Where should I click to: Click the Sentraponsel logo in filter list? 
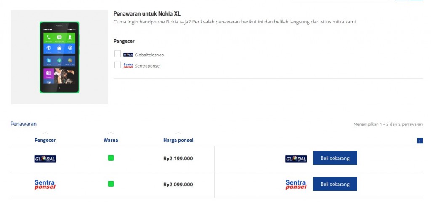tap(128, 66)
